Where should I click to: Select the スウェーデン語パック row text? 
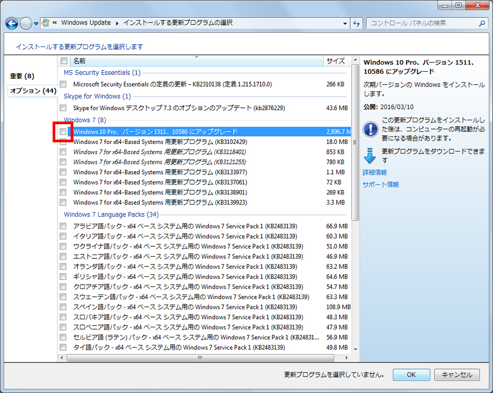click(191, 297)
